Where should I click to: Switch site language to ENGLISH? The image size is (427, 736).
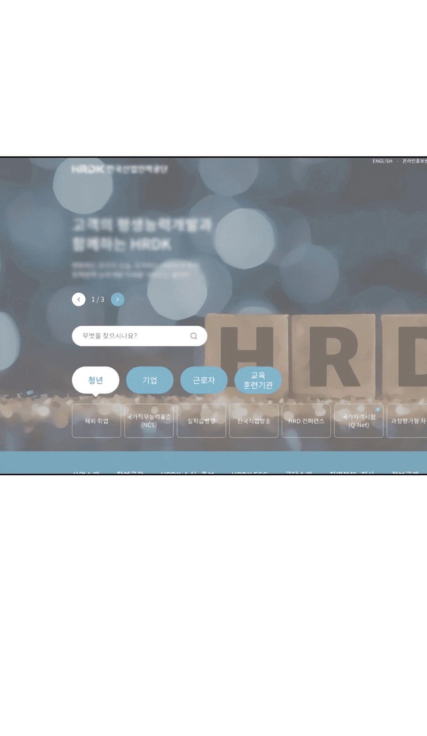(x=382, y=161)
